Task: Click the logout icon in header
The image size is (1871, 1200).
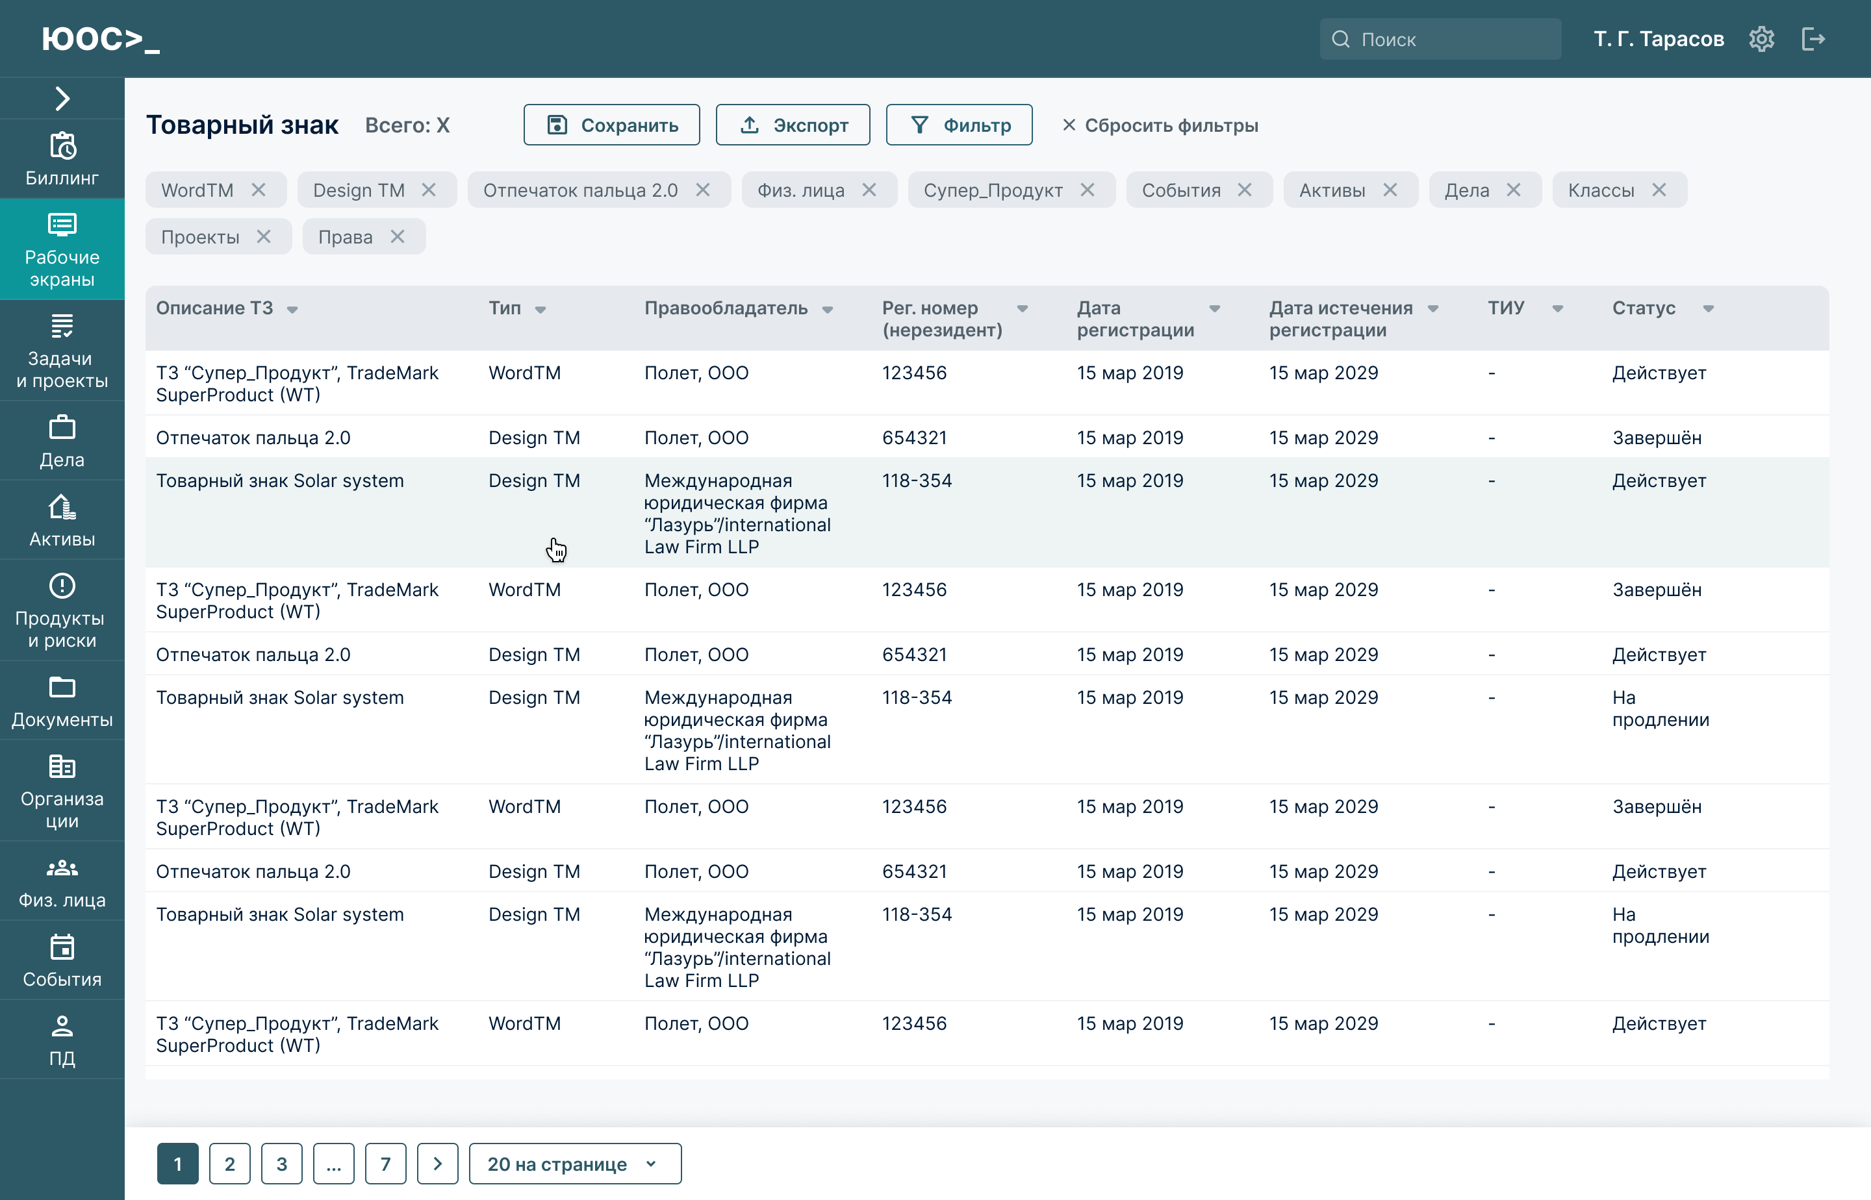Action: tap(1813, 39)
